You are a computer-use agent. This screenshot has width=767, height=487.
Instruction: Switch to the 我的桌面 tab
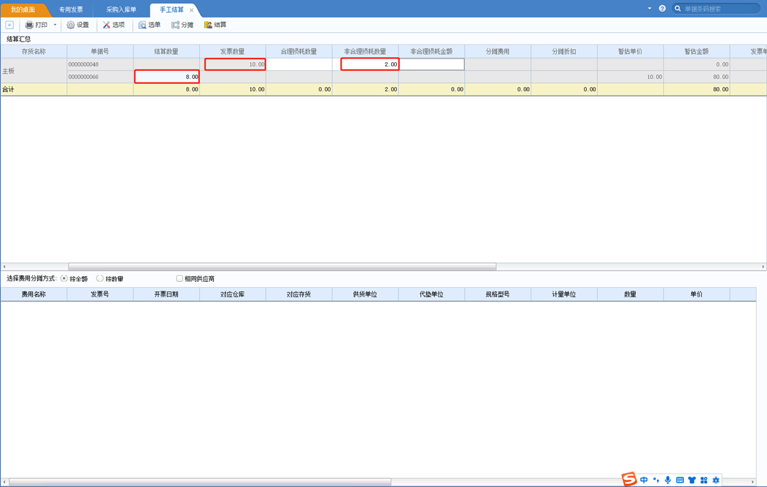[23, 9]
